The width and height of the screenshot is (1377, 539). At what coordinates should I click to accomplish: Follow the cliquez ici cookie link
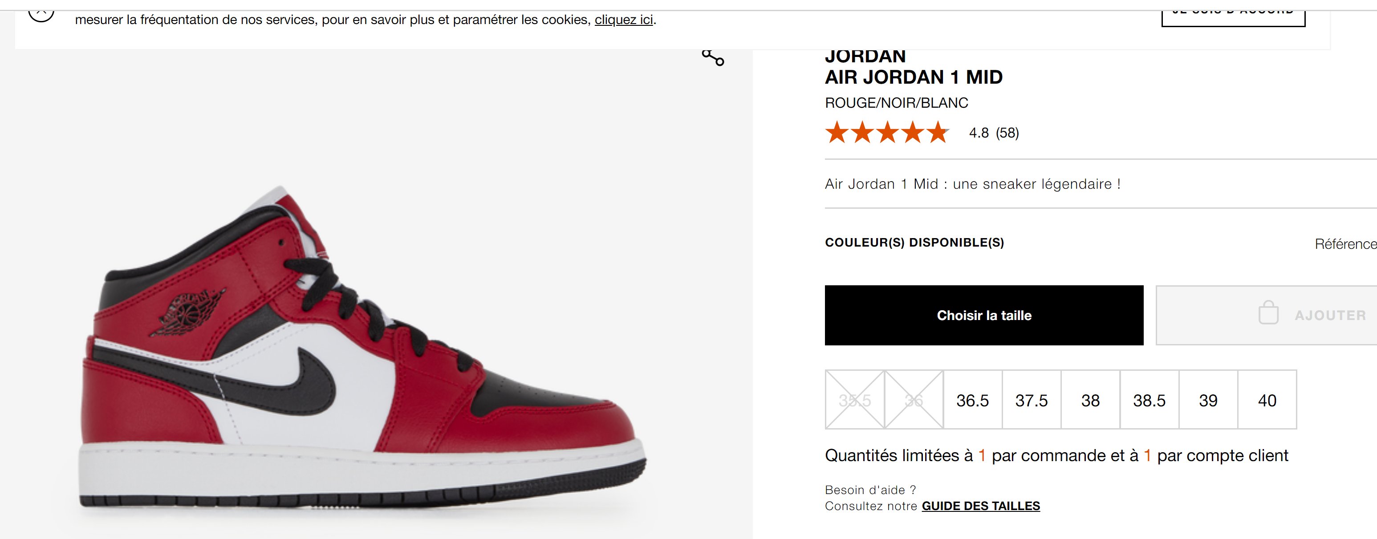[x=624, y=20]
